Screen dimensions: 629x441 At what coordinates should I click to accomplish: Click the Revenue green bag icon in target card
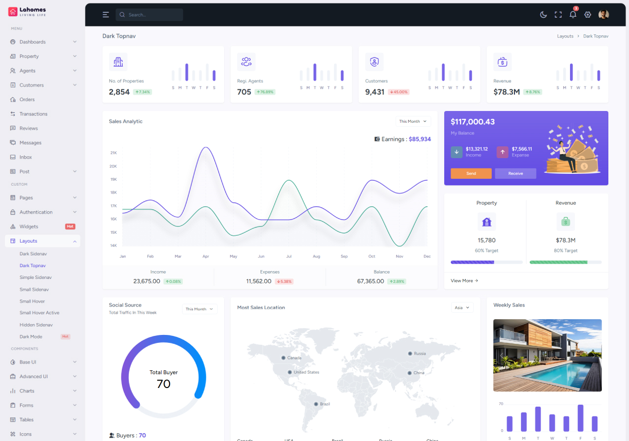point(566,222)
